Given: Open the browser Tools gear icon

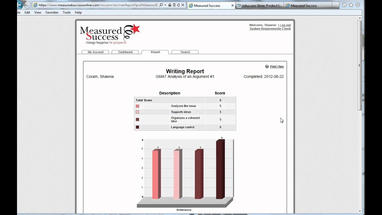Looking at the screenshot, I should point(358,5).
